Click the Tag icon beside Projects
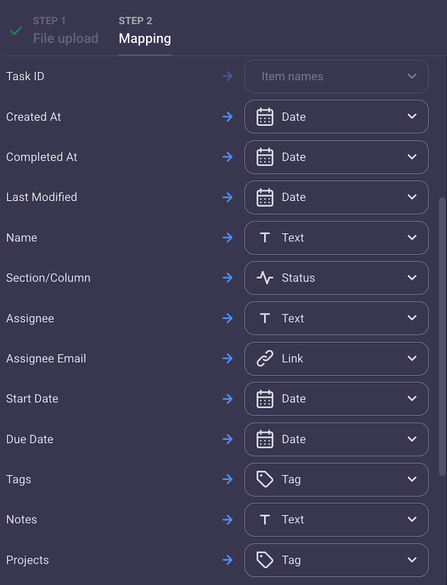 pos(265,560)
